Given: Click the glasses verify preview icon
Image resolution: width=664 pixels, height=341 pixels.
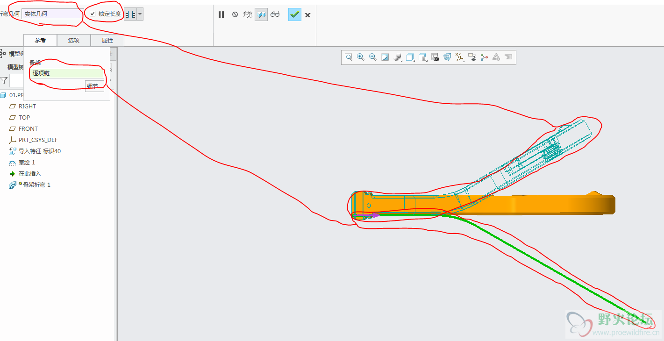Looking at the screenshot, I should pos(275,14).
